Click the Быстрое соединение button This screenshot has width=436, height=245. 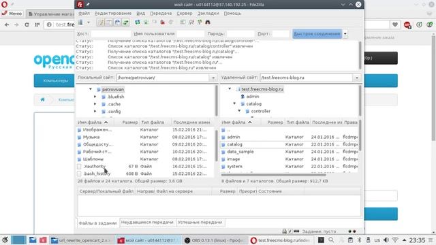[317, 34]
